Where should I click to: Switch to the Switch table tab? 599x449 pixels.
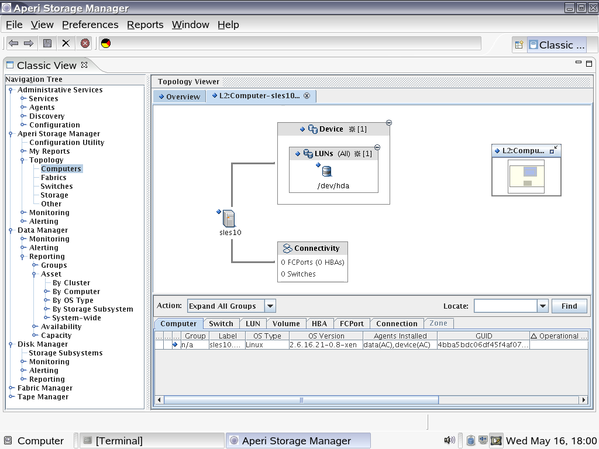tap(221, 324)
